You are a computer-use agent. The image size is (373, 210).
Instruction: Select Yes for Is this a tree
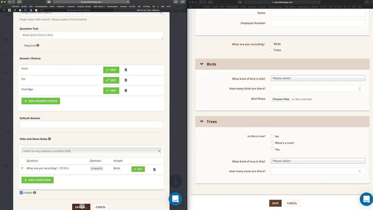click(x=272, y=149)
